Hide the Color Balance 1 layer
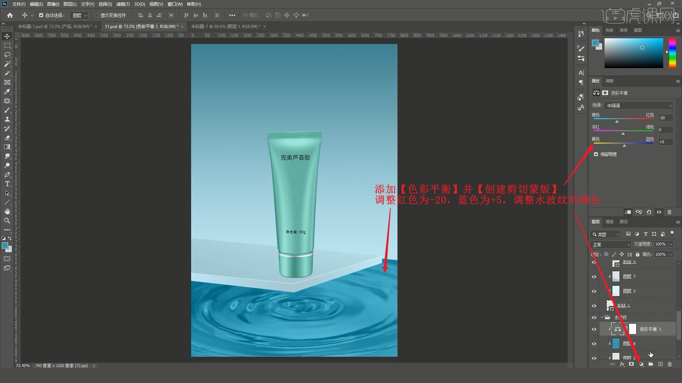 (x=594, y=329)
